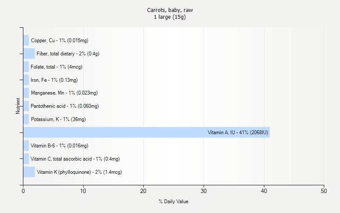This screenshot has width=340, height=213.
Task: Click the Folate, total label
Action: (57, 67)
